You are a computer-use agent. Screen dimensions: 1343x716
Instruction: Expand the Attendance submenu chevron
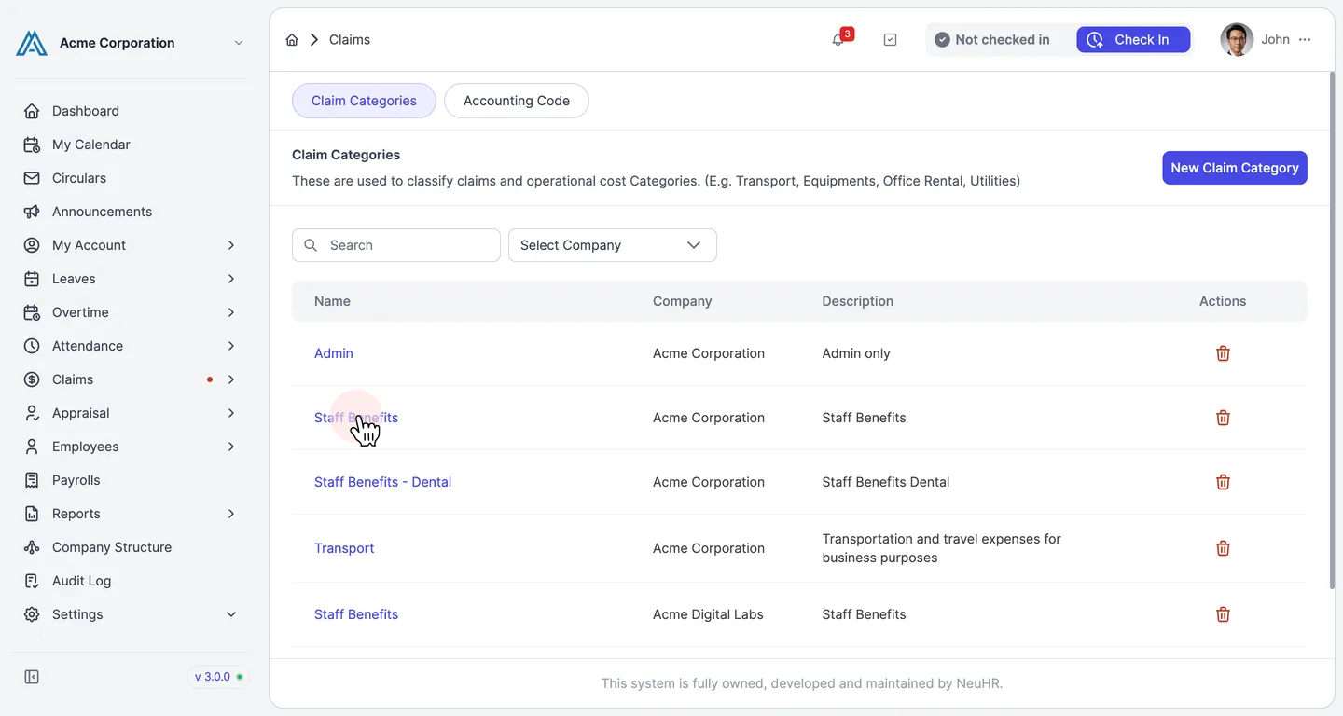point(231,346)
